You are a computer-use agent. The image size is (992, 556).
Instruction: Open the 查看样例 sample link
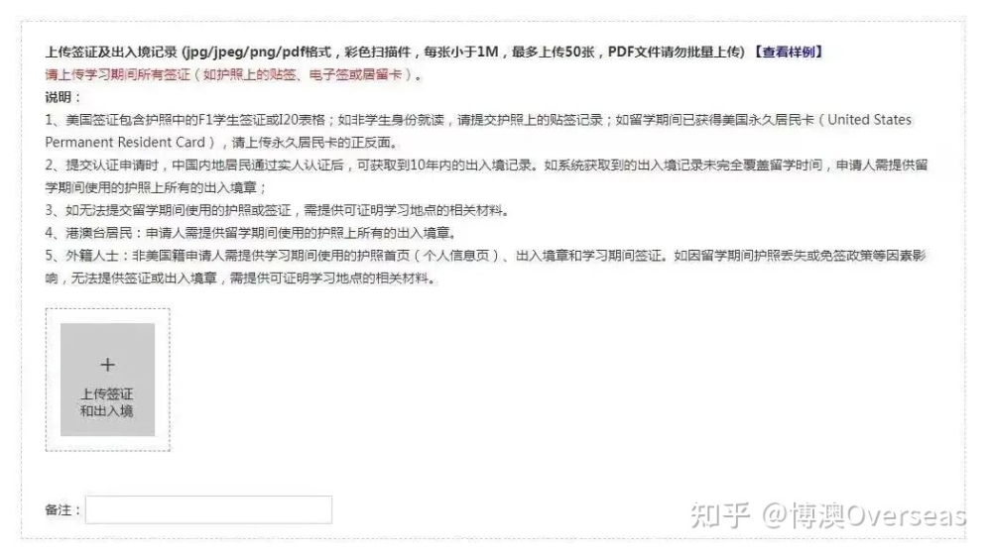[x=788, y=52]
